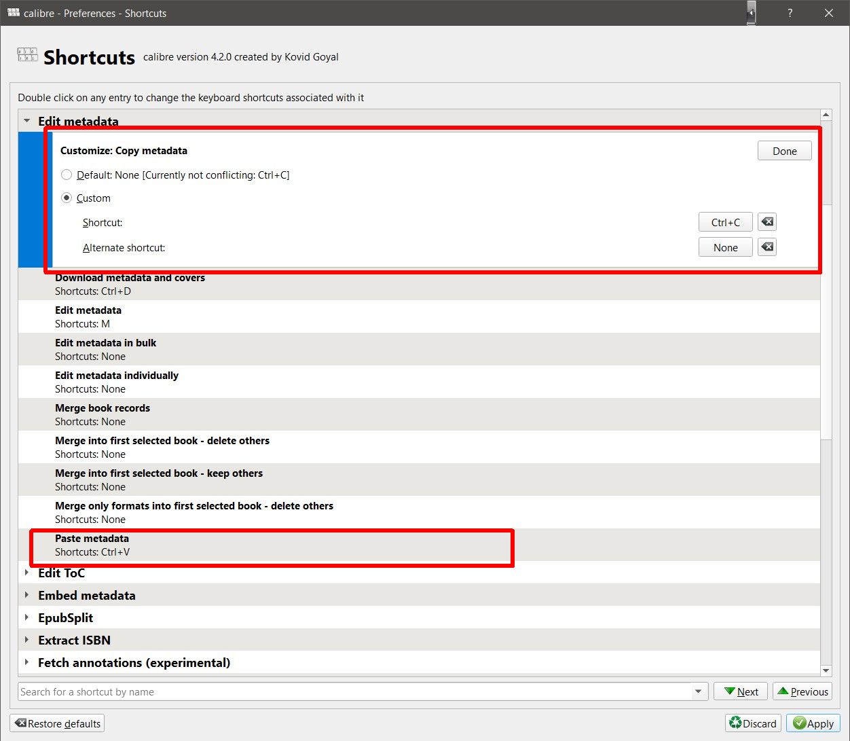Select Edit metadata individually entry
The image size is (850, 741).
419,382
